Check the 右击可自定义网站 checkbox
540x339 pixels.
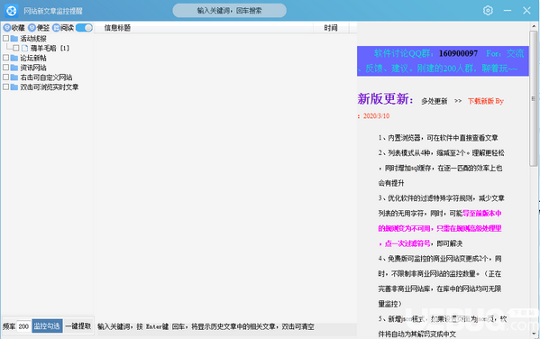coord(5,78)
